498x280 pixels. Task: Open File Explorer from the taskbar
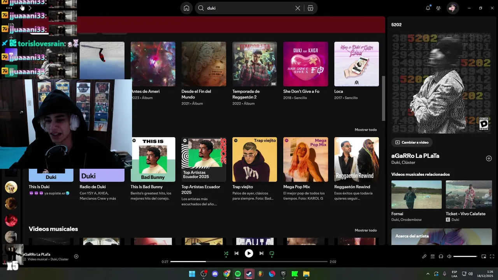tap(306, 274)
